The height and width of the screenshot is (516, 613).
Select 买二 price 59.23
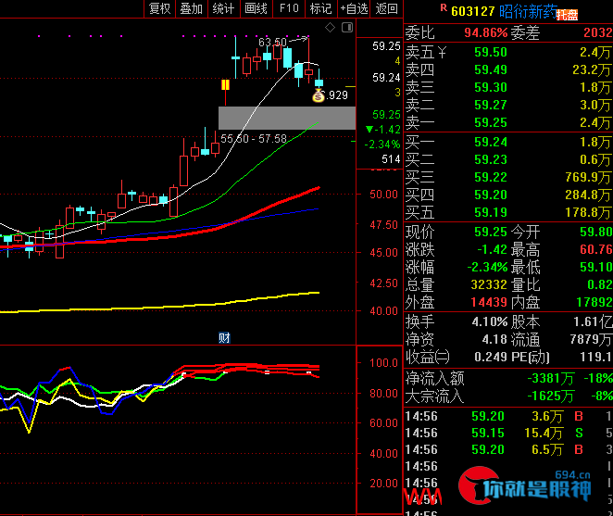[491, 159]
